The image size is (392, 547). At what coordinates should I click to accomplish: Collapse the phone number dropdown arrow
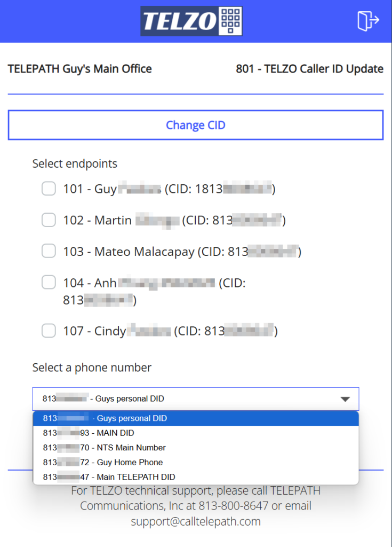(x=345, y=399)
